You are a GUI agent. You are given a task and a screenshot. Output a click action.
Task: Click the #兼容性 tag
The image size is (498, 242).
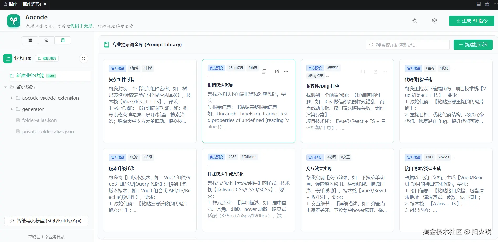tap(333, 68)
